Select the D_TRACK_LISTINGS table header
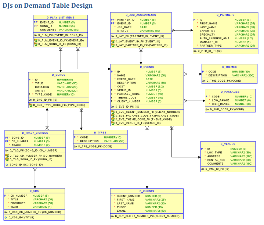The height and width of the screenshot is (225, 264). pos(35,133)
